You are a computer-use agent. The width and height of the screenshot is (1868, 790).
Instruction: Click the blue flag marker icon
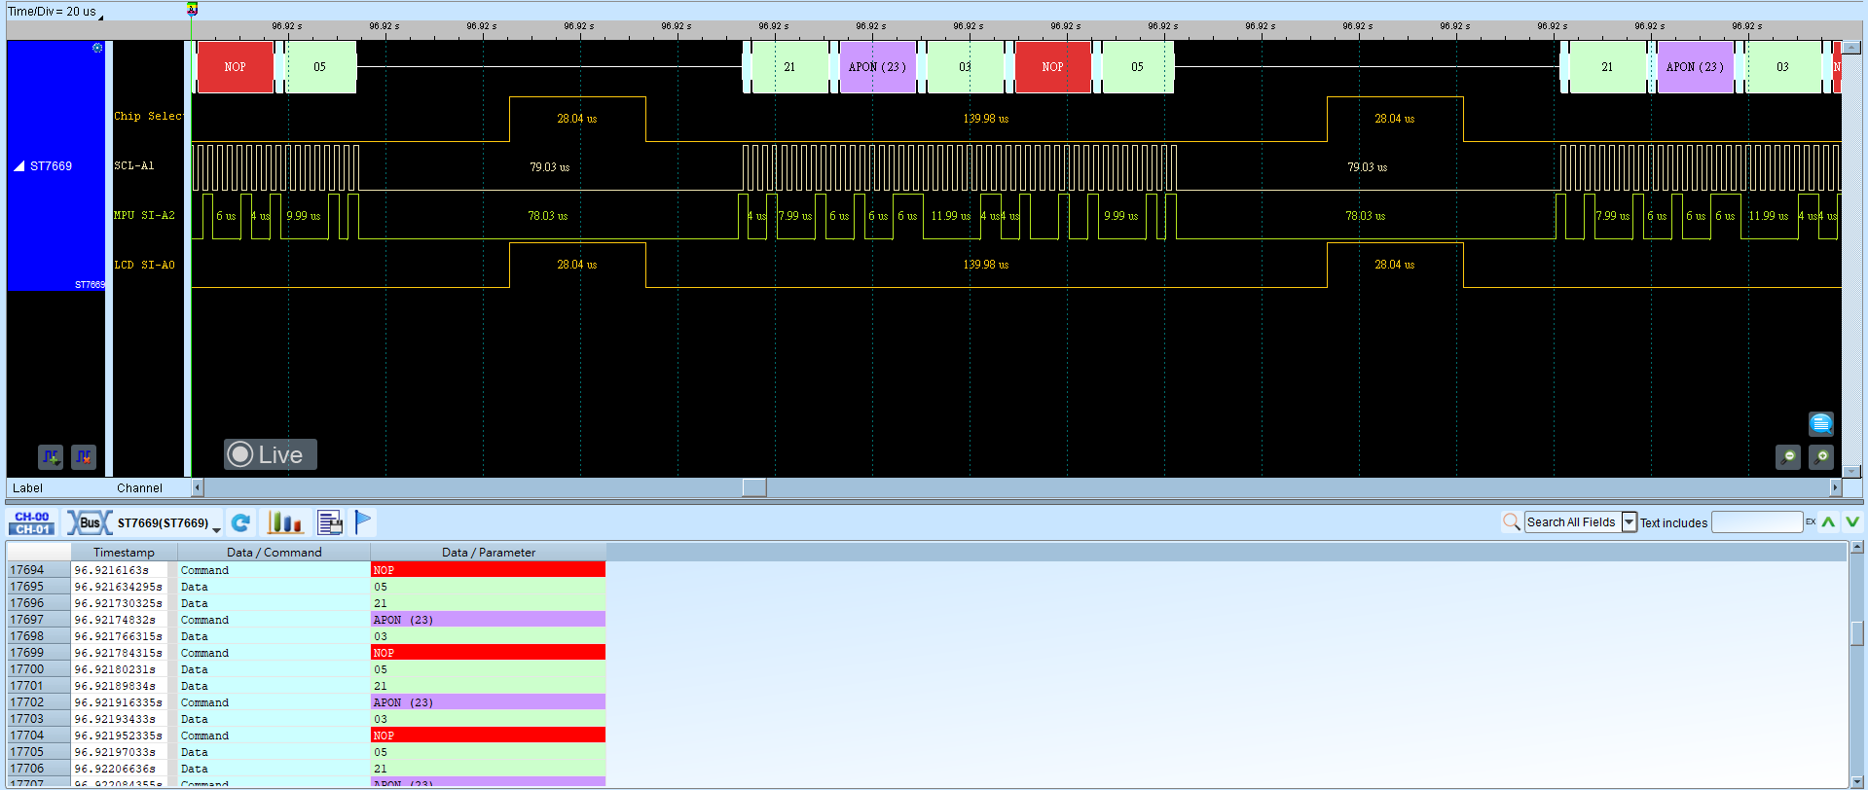[x=363, y=522]
